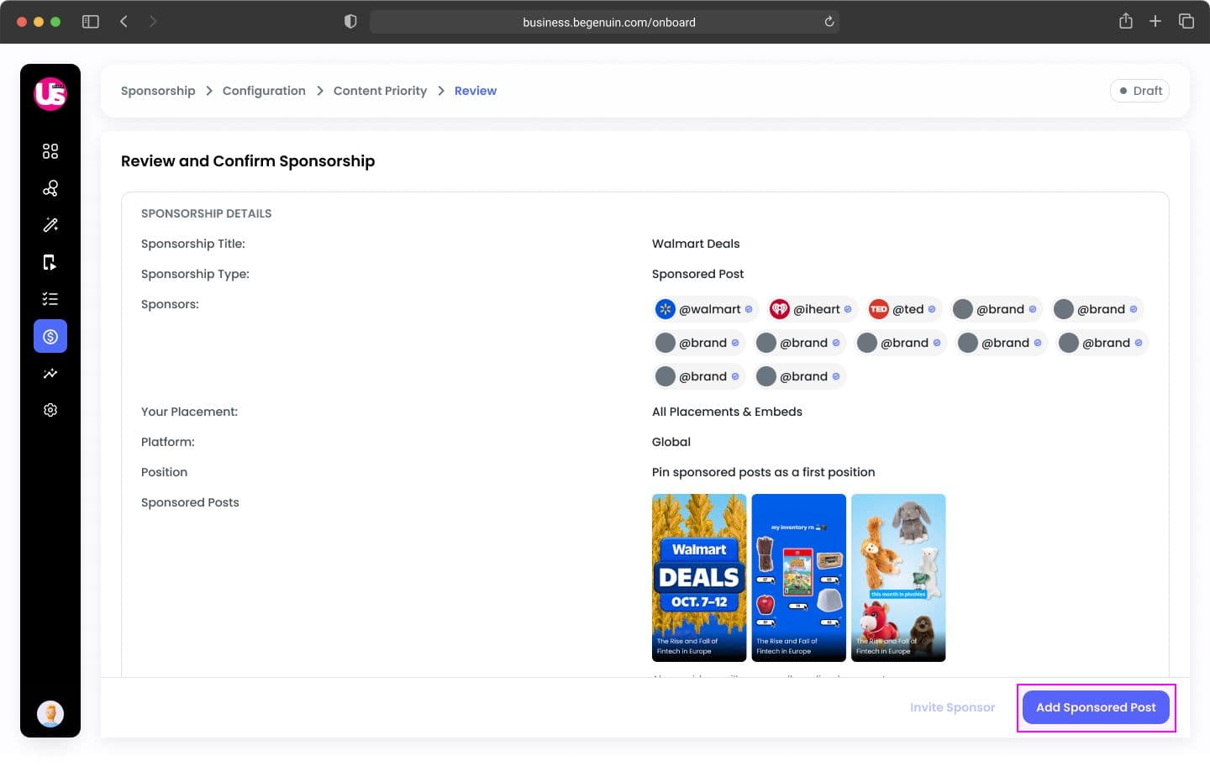Click the @walmart sponsor handle
The height and width of the screenshot is (777, 1210).
710,309
